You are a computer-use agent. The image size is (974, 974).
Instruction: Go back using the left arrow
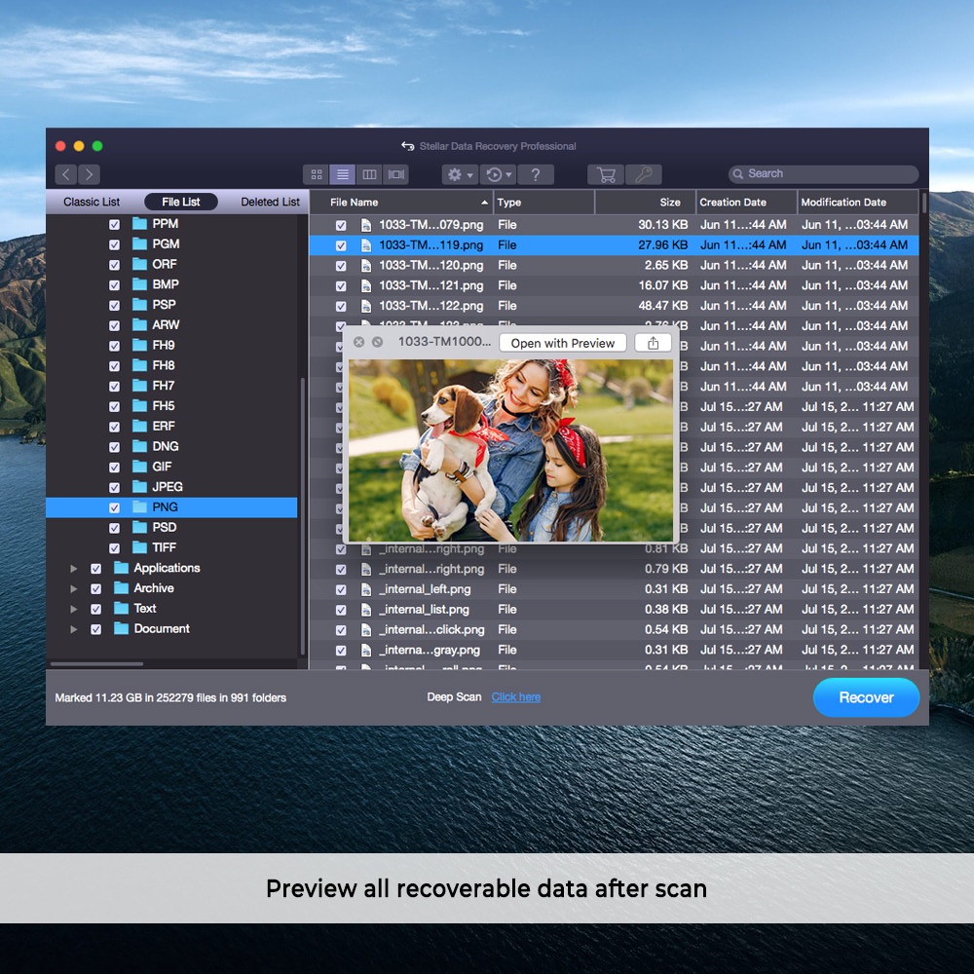pyautogui.click(x=65, y=174)
